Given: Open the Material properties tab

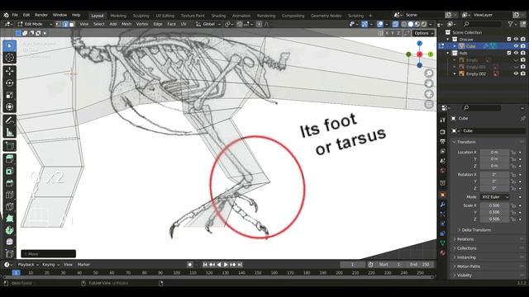Looking at the screenshot, I should click(443, 252).
